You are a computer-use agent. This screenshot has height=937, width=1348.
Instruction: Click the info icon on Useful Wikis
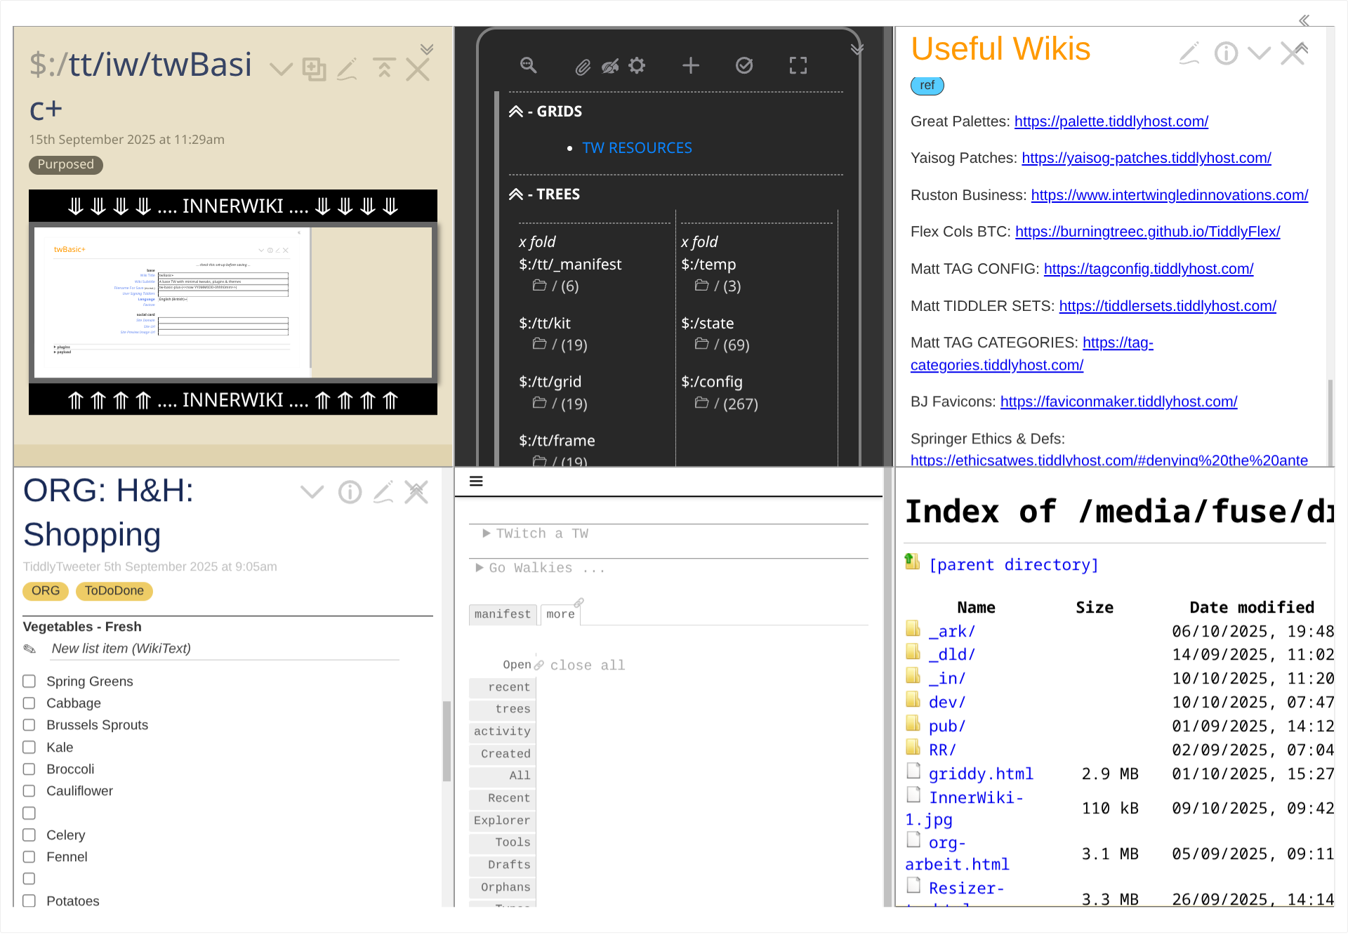(1226, 53)
